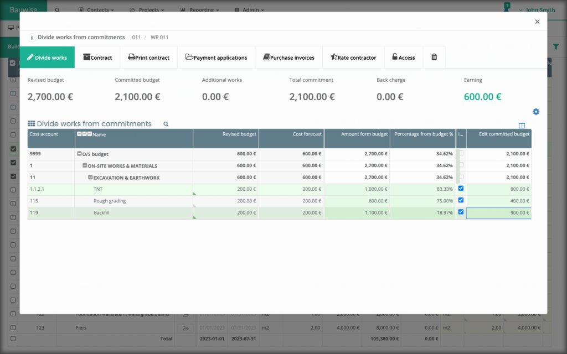
Task: Click the Cost forecast column header
Action: point(291,138)
